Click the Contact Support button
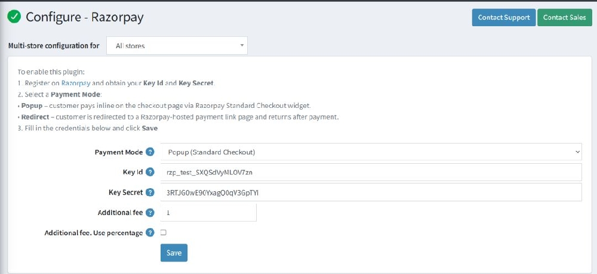This screenshot has height=274, width=597. (504, 17)
